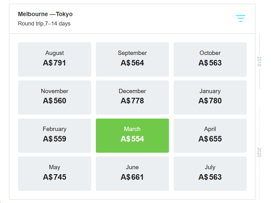Select the February A$559 fare
The image size is (271, 203).
point(54,135)
